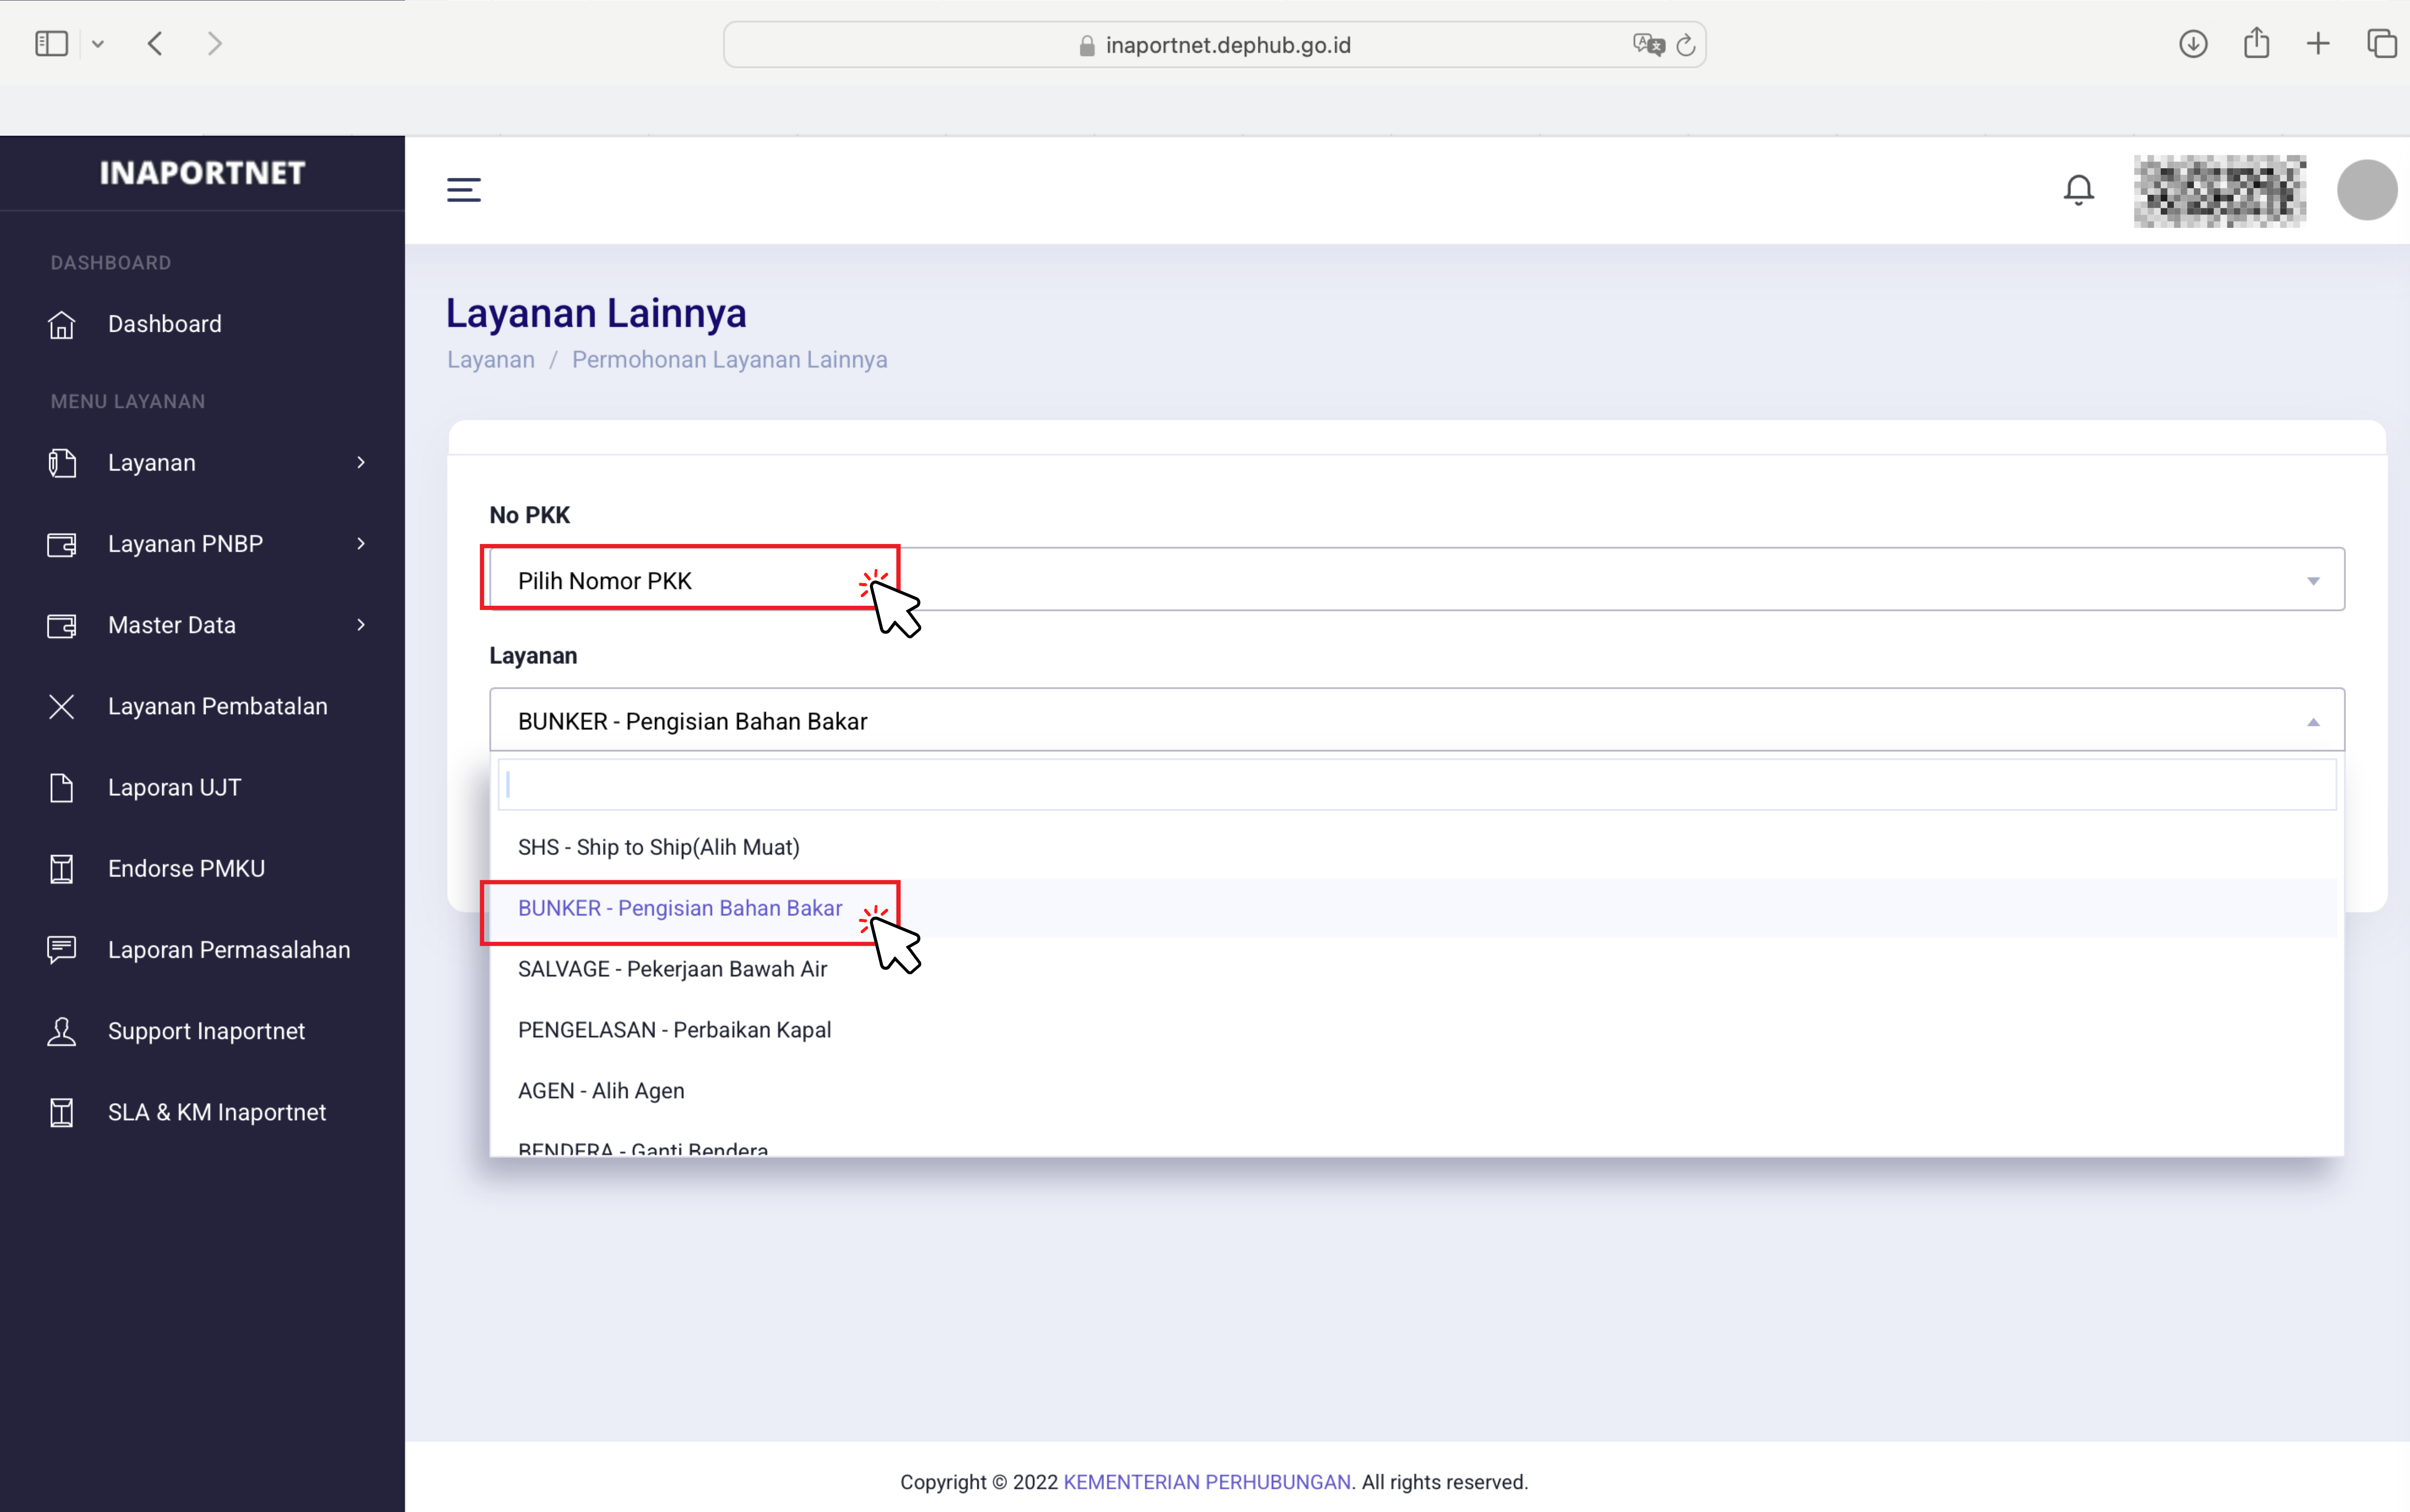Select SHS - Ship to Ship option

[x=659, y=847]
